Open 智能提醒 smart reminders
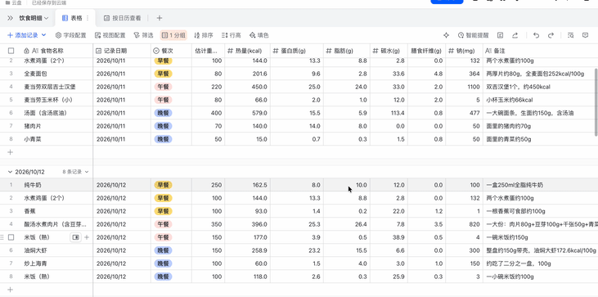Screen dimensions: 598x297 tap(474, 35)
